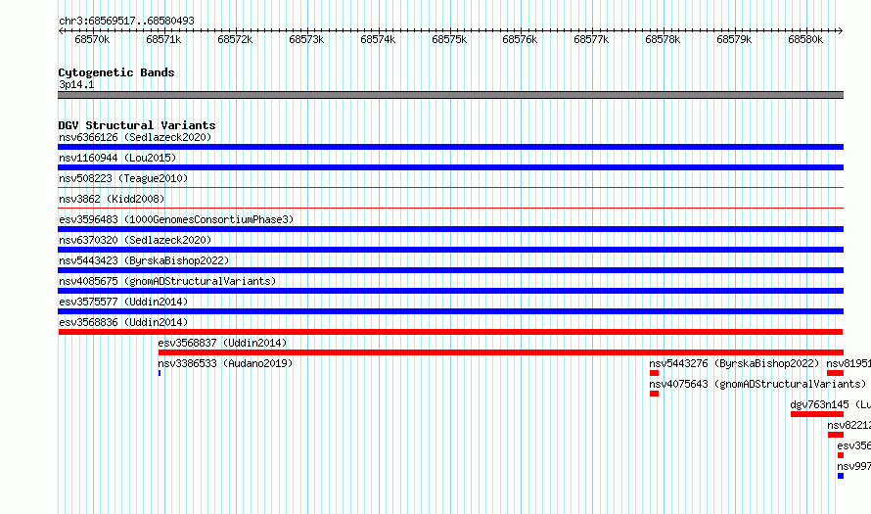This screenshot has height=514, width=871.
Task: Open variant nsv3862 (Kidd2008) label
Action: (x=112, y=199)
